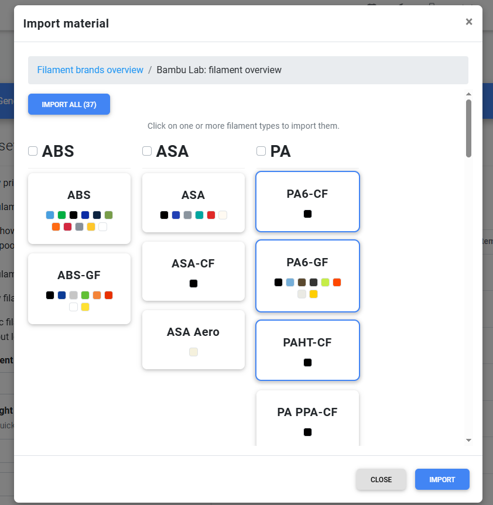Check the ASA category checkbox
This screenshot has height=505, width=493.
[x=147, y=151]
